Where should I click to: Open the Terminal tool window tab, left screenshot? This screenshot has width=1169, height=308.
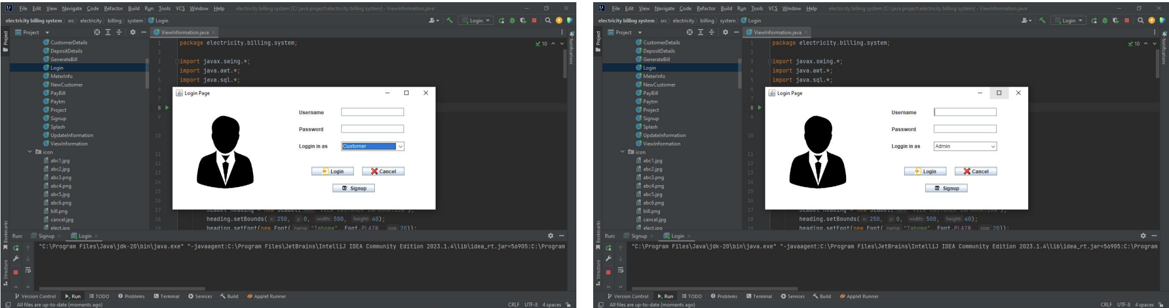[x=166, y=296]
